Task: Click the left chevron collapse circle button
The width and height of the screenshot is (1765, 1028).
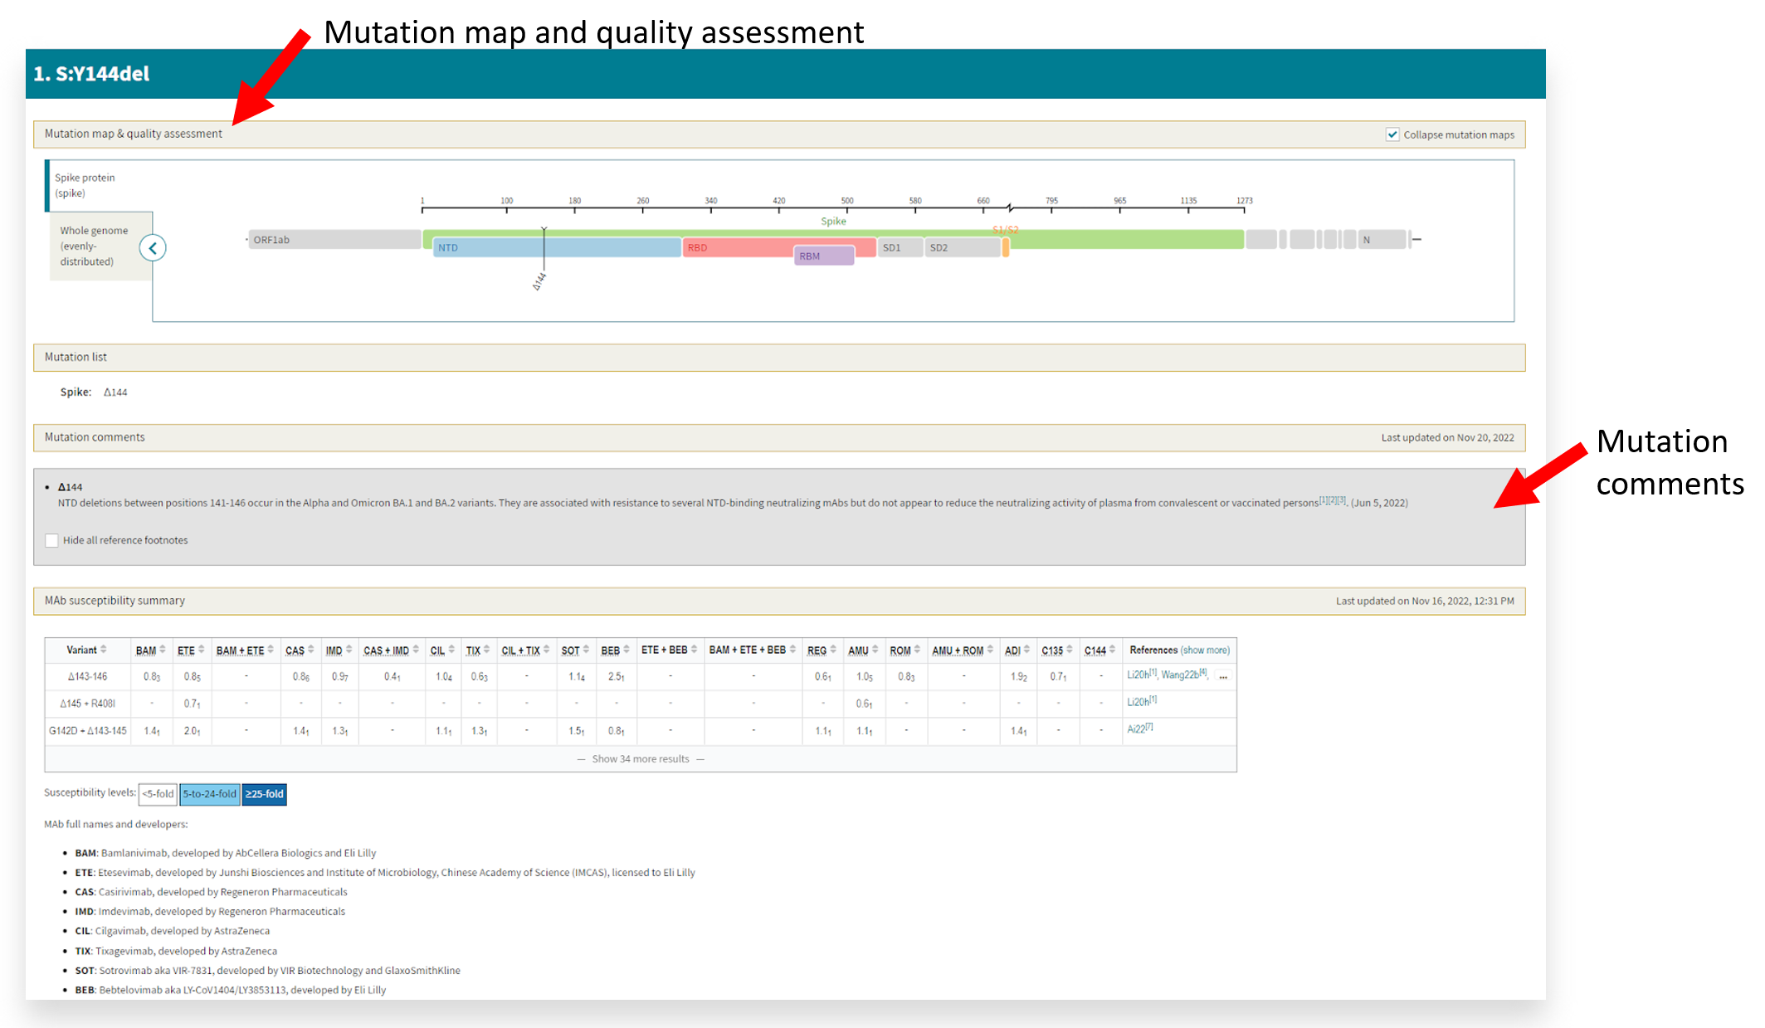Action: click(x=153, y=248)
